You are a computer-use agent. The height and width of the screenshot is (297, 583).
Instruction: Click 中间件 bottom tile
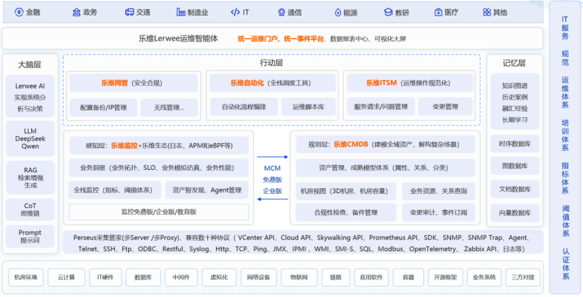point(181,277)
